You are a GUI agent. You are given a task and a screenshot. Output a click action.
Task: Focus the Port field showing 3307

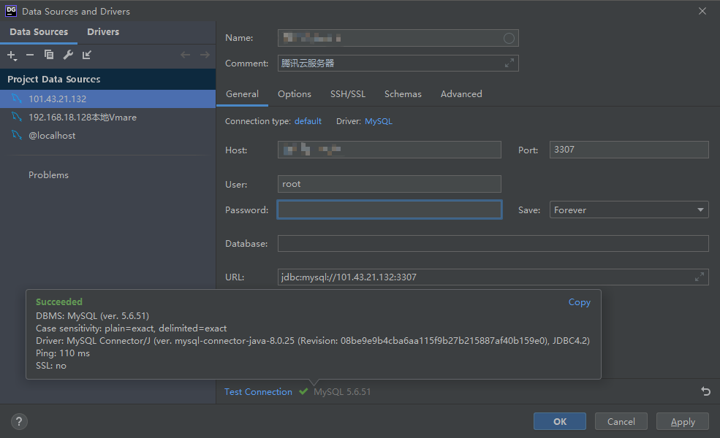coord(629,150)
